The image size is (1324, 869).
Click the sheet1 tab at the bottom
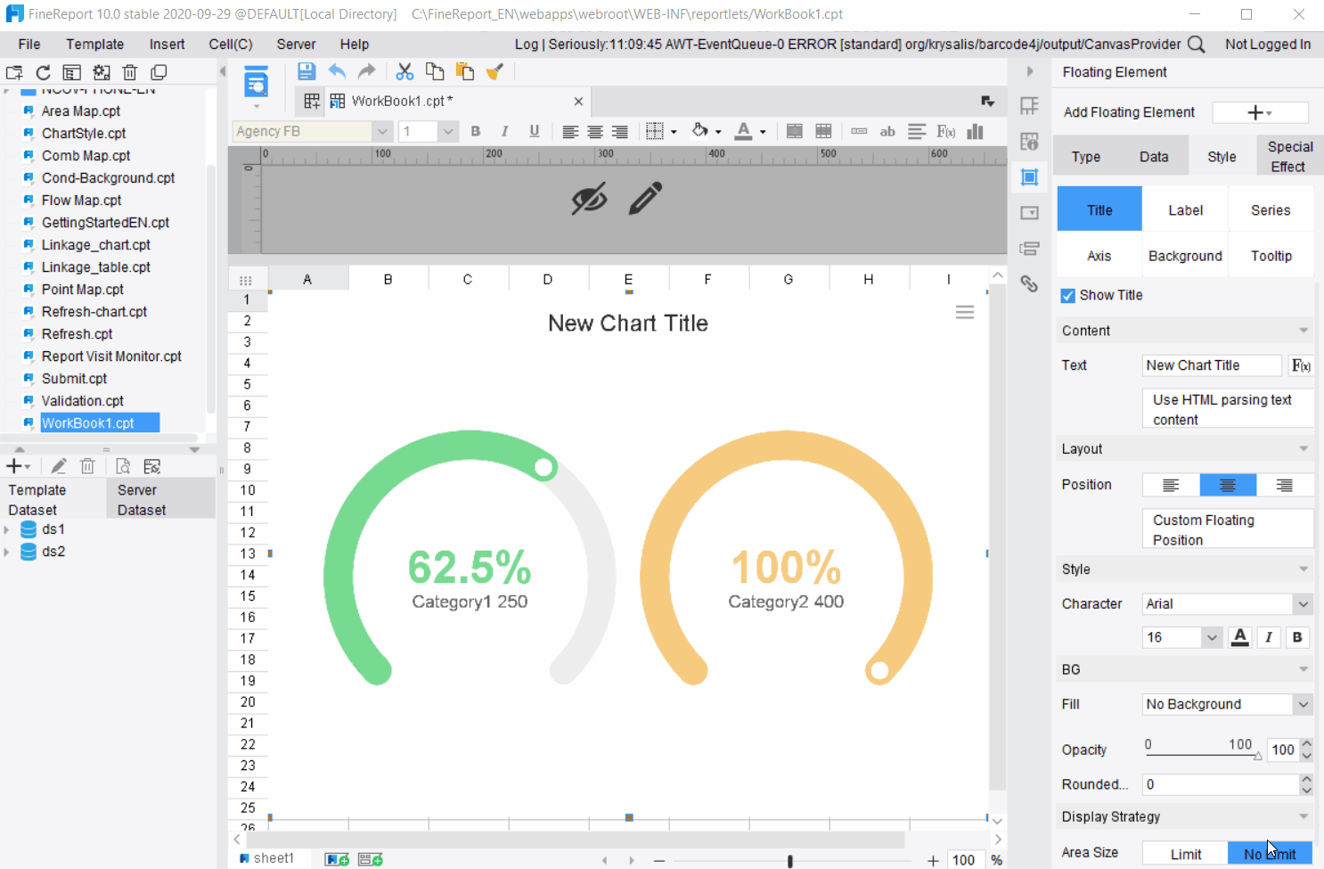(x=270, y=857)
